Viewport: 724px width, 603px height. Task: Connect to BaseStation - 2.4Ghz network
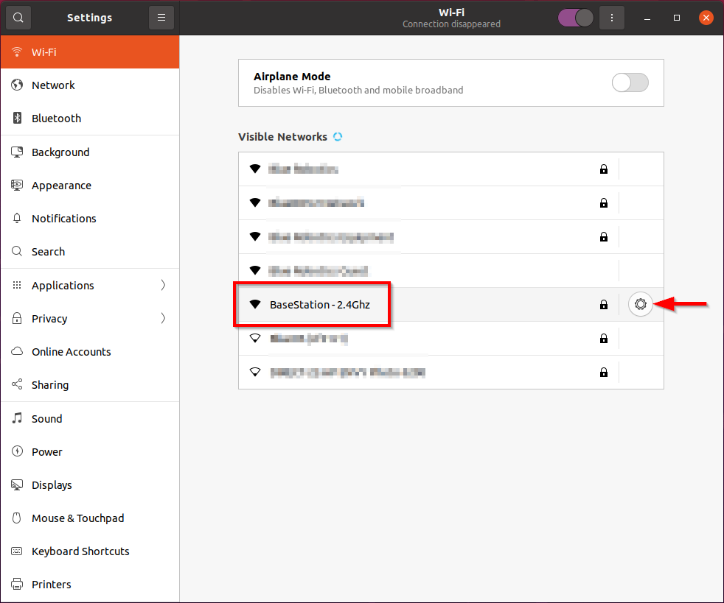[320, 304]
